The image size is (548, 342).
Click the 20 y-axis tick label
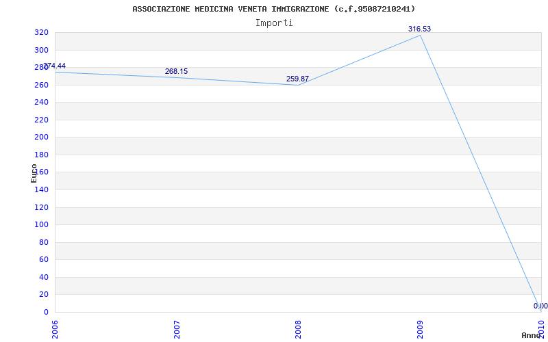click(x=43, y=295)
